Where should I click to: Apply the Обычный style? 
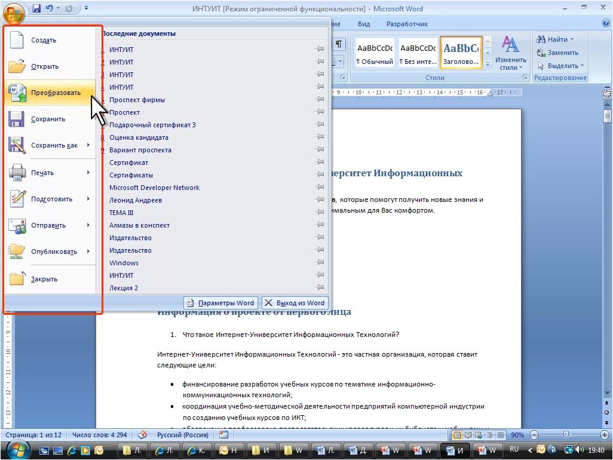coord(375,53)
